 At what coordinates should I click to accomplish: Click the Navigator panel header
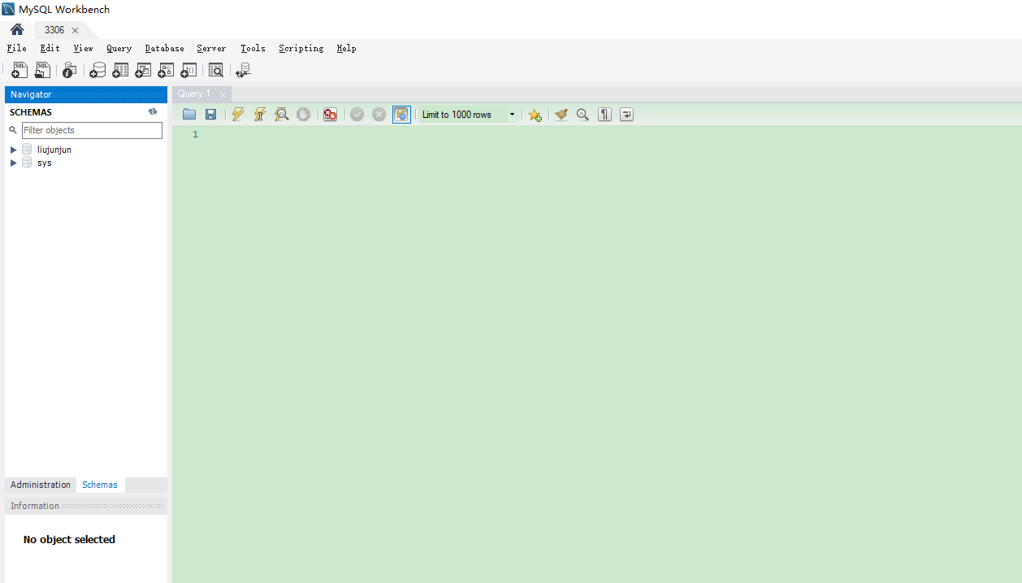coord(86,94)
